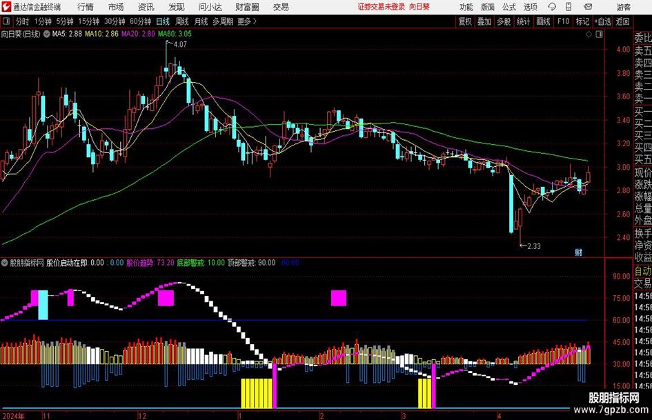This screenshot has width=652, height=420.
Task: Click the red 向日葵 stock name in title bar
Action: point(419,7)
